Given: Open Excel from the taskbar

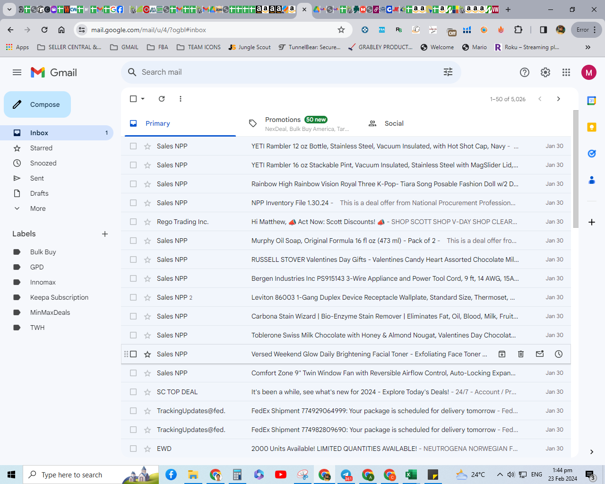Looking at the screenshot, I should click(411, 475).
